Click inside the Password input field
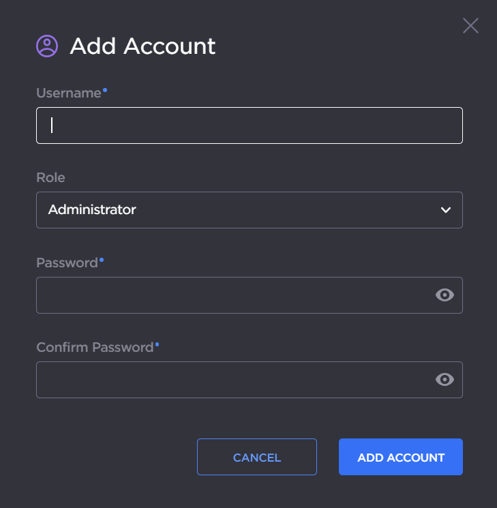This screenshot has height=508, width=497. point(232,295)
